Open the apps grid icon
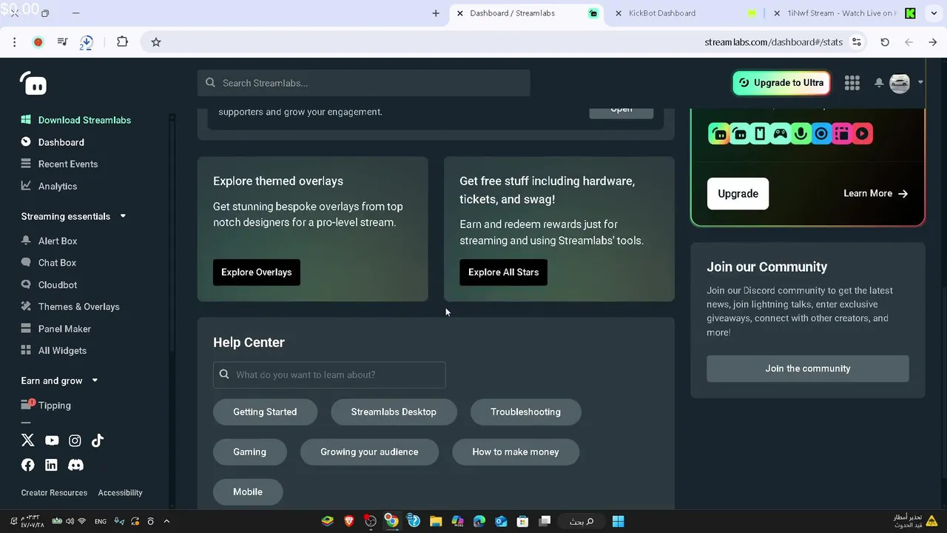 852,83
